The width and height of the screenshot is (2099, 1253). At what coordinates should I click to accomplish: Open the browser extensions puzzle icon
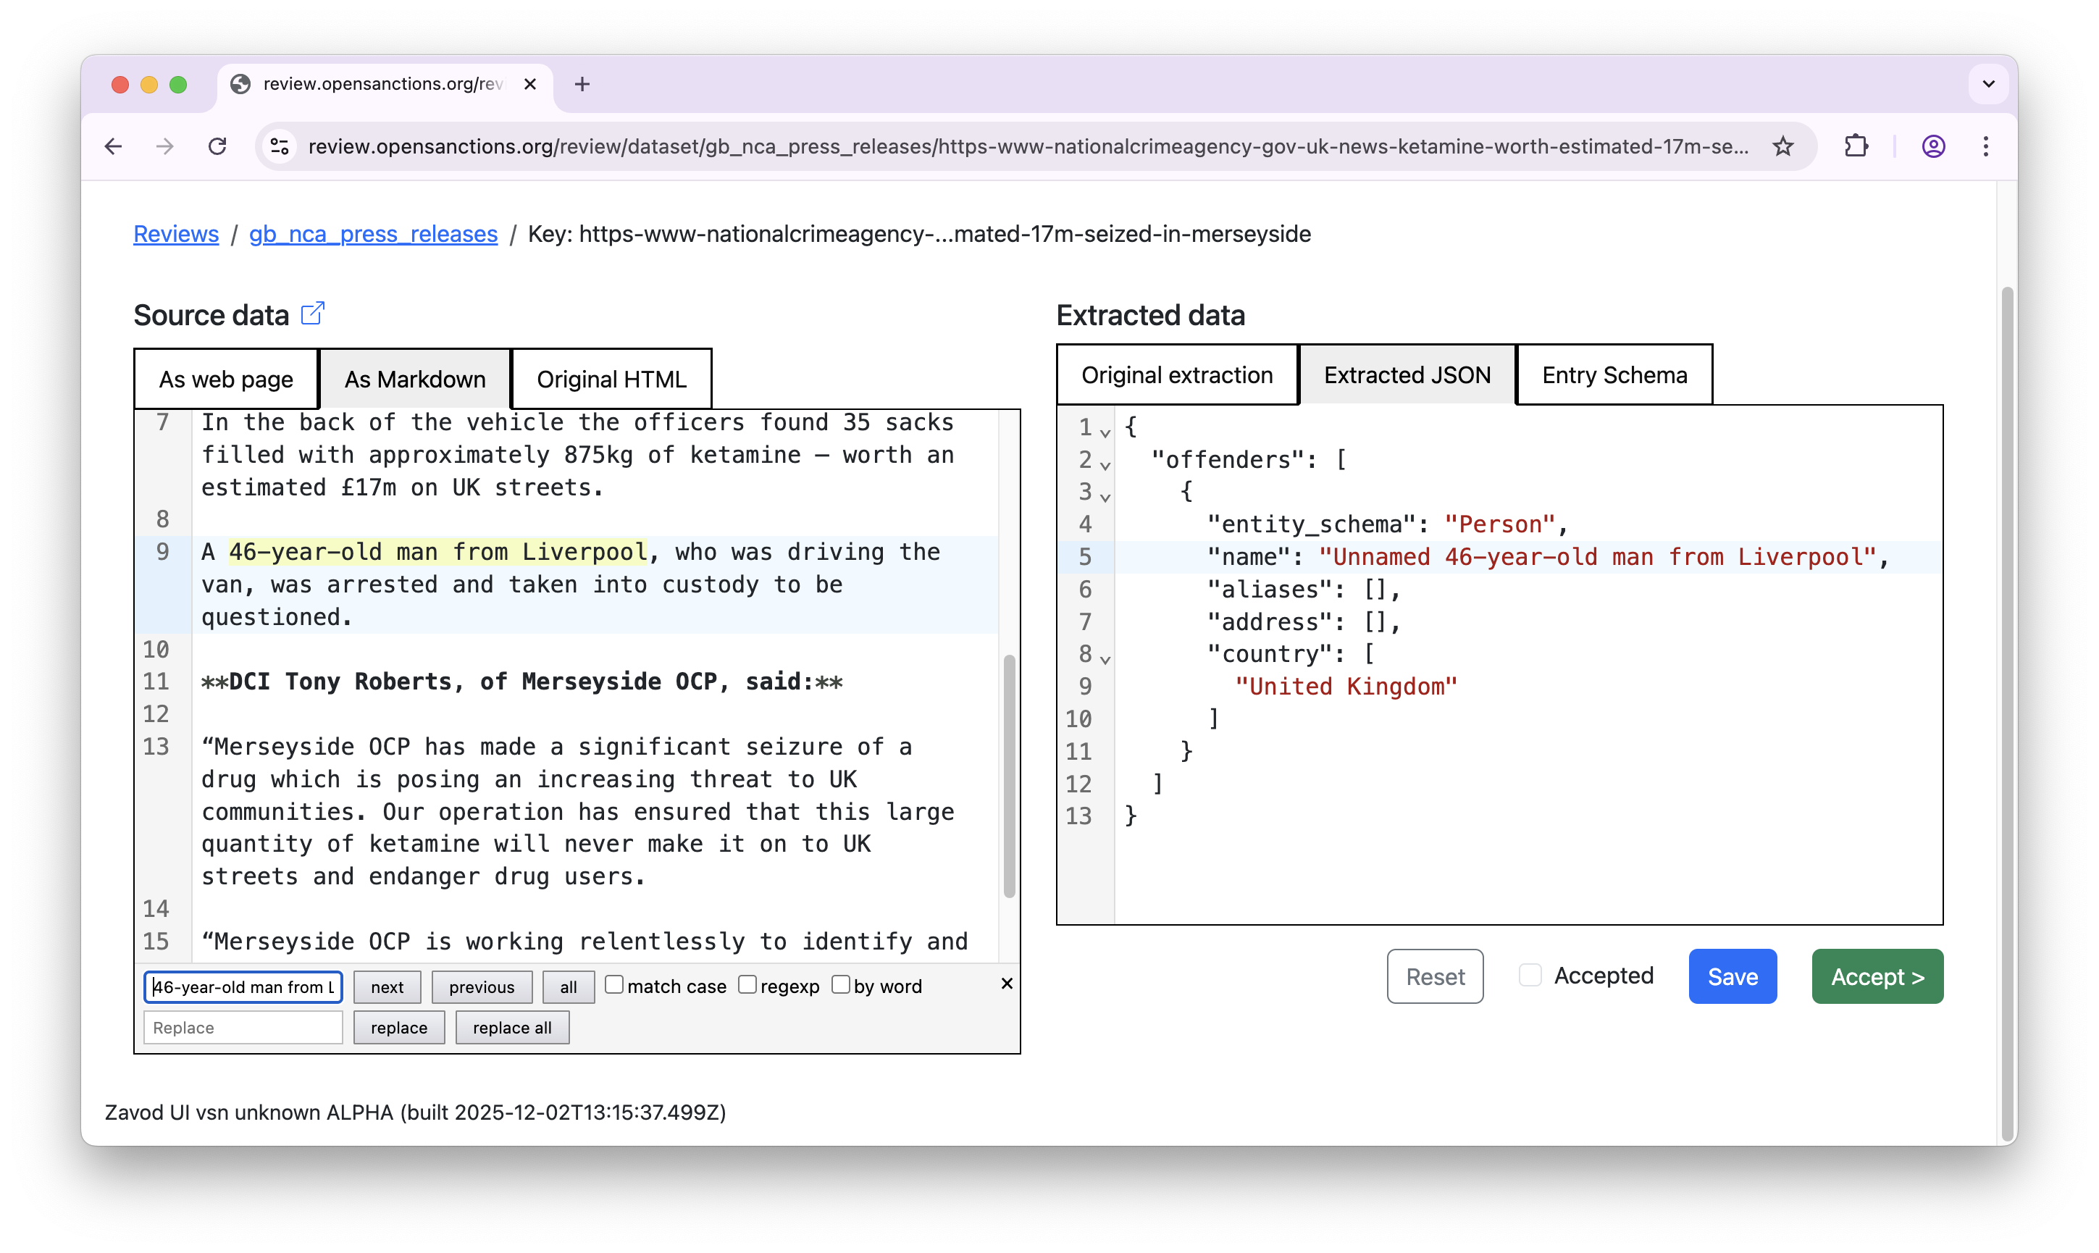coord(1856,146)
